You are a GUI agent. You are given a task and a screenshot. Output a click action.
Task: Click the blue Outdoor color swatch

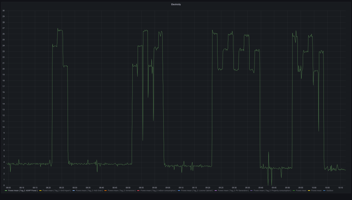[x=324, y=191]
